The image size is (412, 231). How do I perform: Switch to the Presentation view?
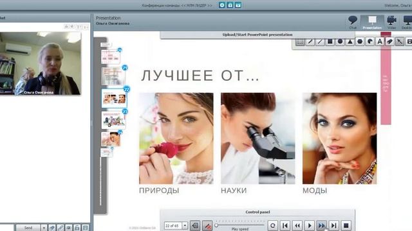(372, 22)
